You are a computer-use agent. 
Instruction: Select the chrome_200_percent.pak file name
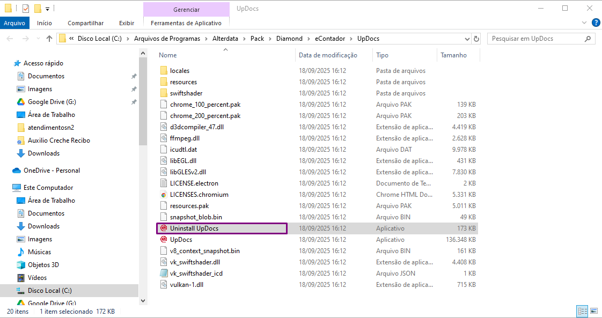pyautogui.click(x=205, y=116)
